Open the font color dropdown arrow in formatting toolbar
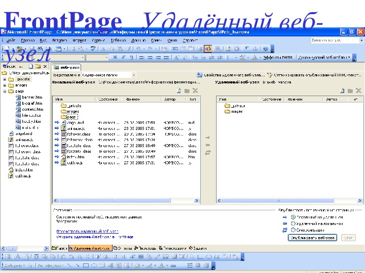 [x=260, y=57]
